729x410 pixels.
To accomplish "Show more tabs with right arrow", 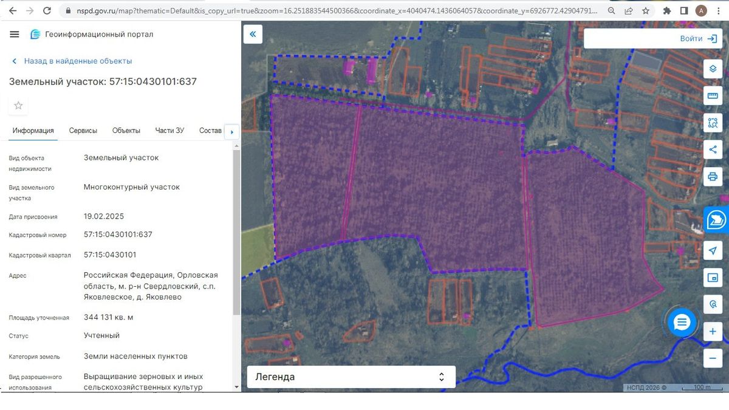I will [x=231, y=131].
